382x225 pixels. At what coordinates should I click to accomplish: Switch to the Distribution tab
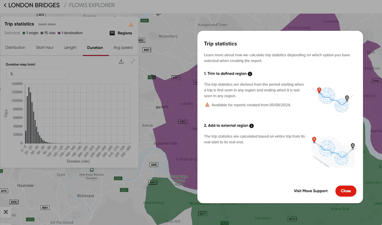pyautogui.click(x=15, y=48)
